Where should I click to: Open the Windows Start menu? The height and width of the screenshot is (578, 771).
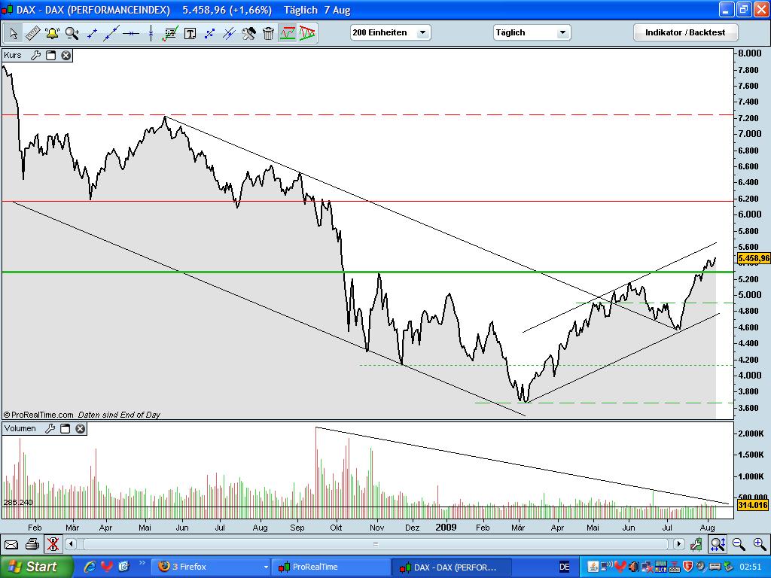click(36, 567)
